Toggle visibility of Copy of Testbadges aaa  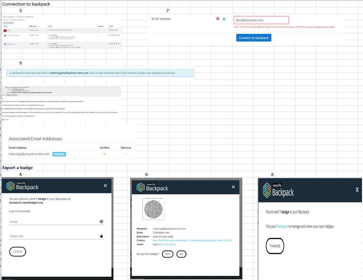point(110,35)
